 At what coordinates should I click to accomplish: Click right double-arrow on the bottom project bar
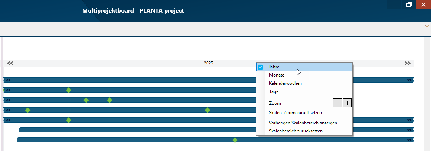click(x=409, y=140)
